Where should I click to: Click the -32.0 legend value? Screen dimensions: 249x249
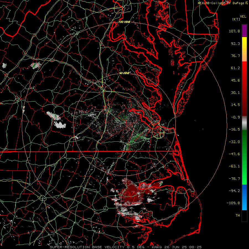click(234, 142)
